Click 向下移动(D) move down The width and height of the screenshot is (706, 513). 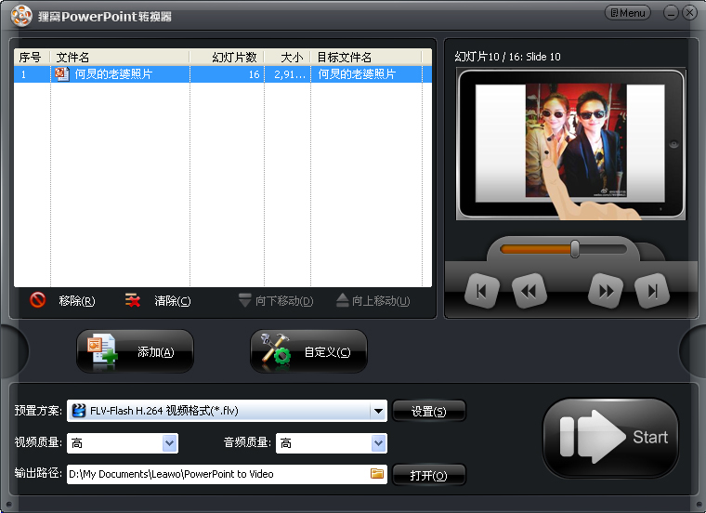[276, 300]
